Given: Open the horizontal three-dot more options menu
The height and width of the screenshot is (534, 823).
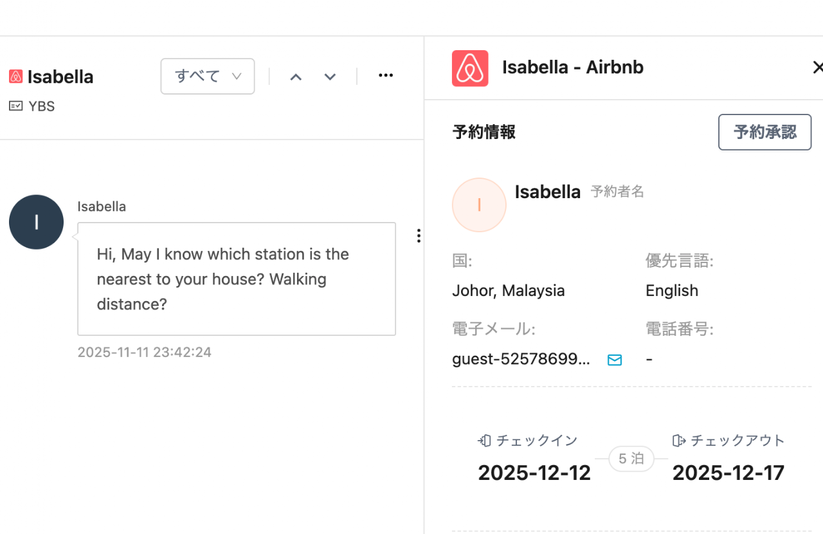Looking at the screenshot, I should pyautogui.click(x=386, y=76).
